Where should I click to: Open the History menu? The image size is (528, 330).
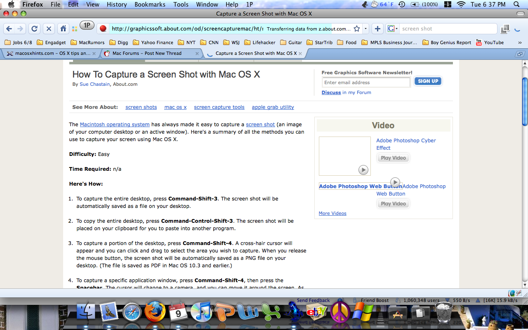[x=117, y=5]
